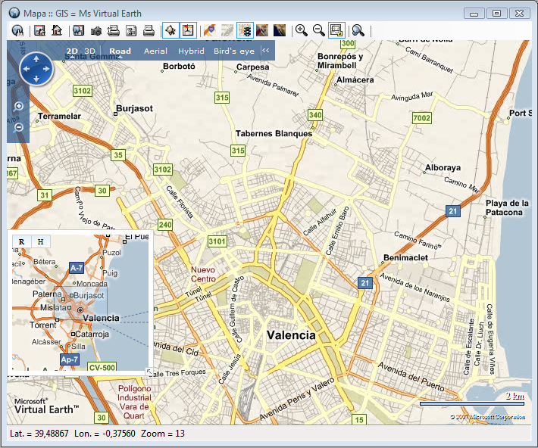The width and height of the screenshot is (538, 448).
Task: Click the map minus button to zoom out
Action: [19, 126]
